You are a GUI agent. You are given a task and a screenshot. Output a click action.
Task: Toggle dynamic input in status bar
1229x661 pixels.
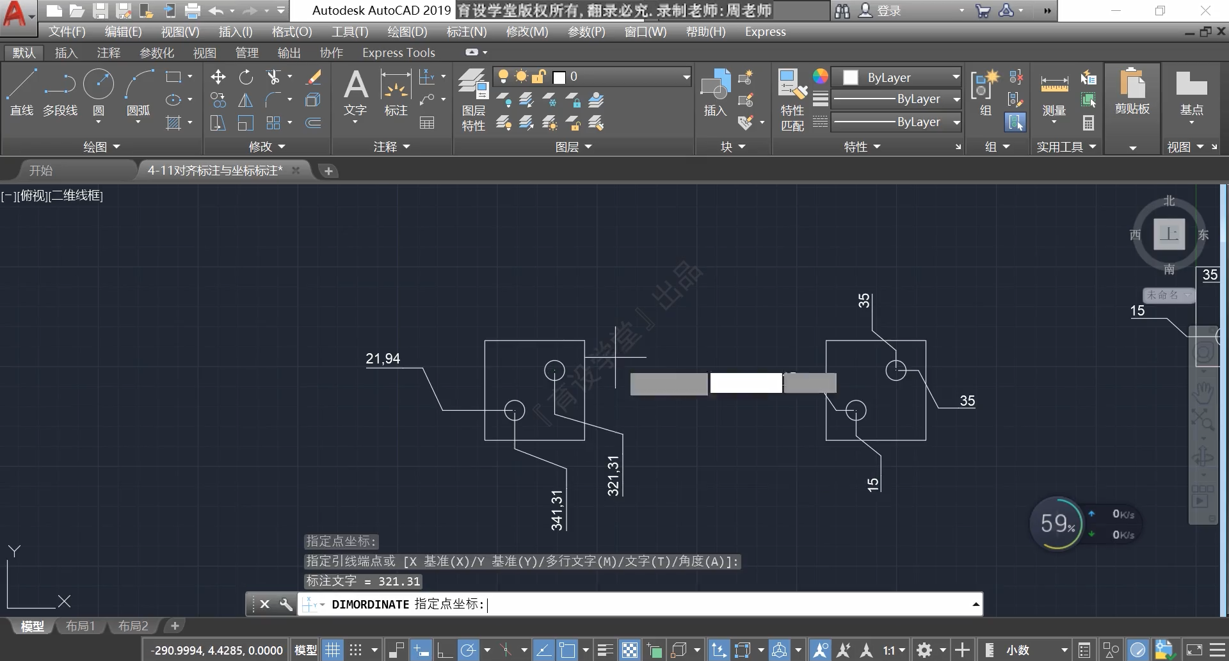(421, 650)
